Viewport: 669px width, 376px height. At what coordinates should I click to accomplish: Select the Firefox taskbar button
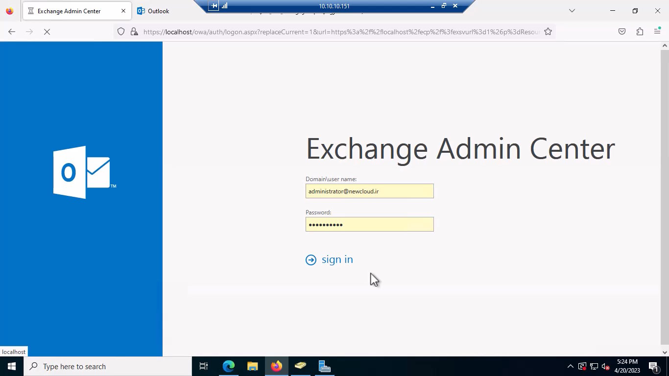click(x=276, y=366)
